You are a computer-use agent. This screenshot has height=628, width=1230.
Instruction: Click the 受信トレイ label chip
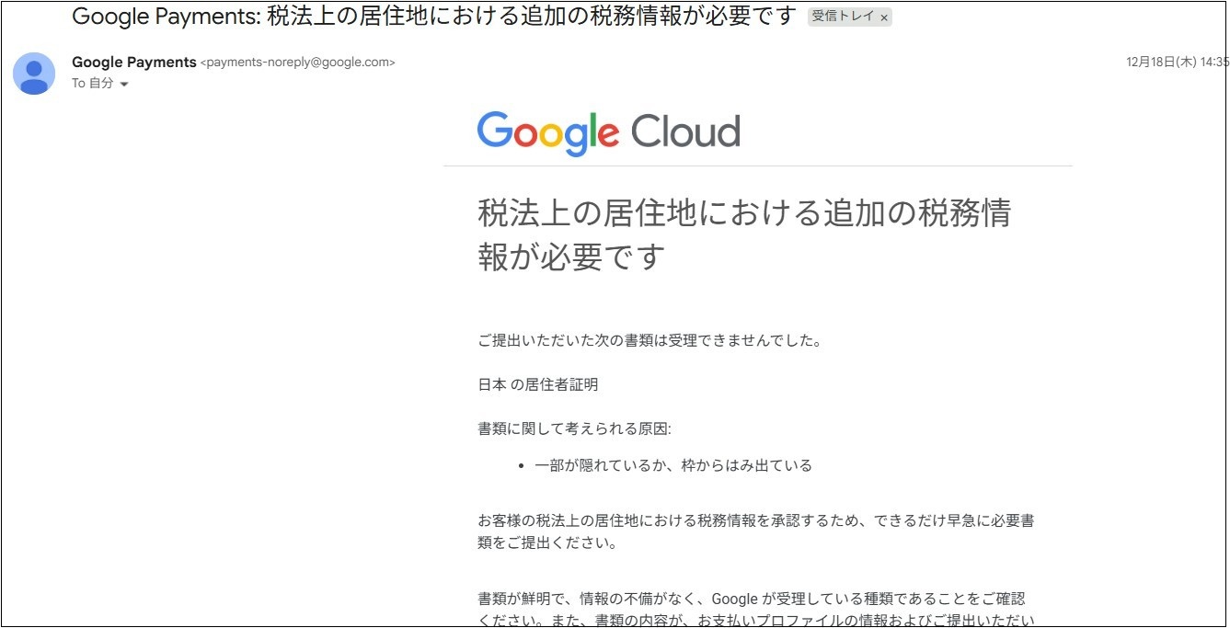(842, 17)
